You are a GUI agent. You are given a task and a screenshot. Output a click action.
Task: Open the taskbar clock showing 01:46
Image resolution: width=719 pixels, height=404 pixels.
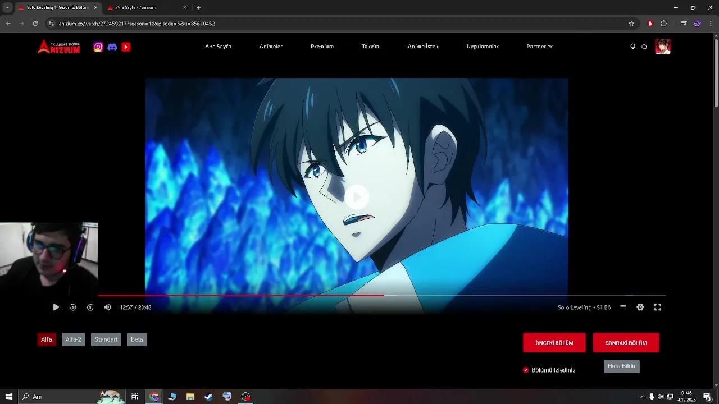[686, 397]
